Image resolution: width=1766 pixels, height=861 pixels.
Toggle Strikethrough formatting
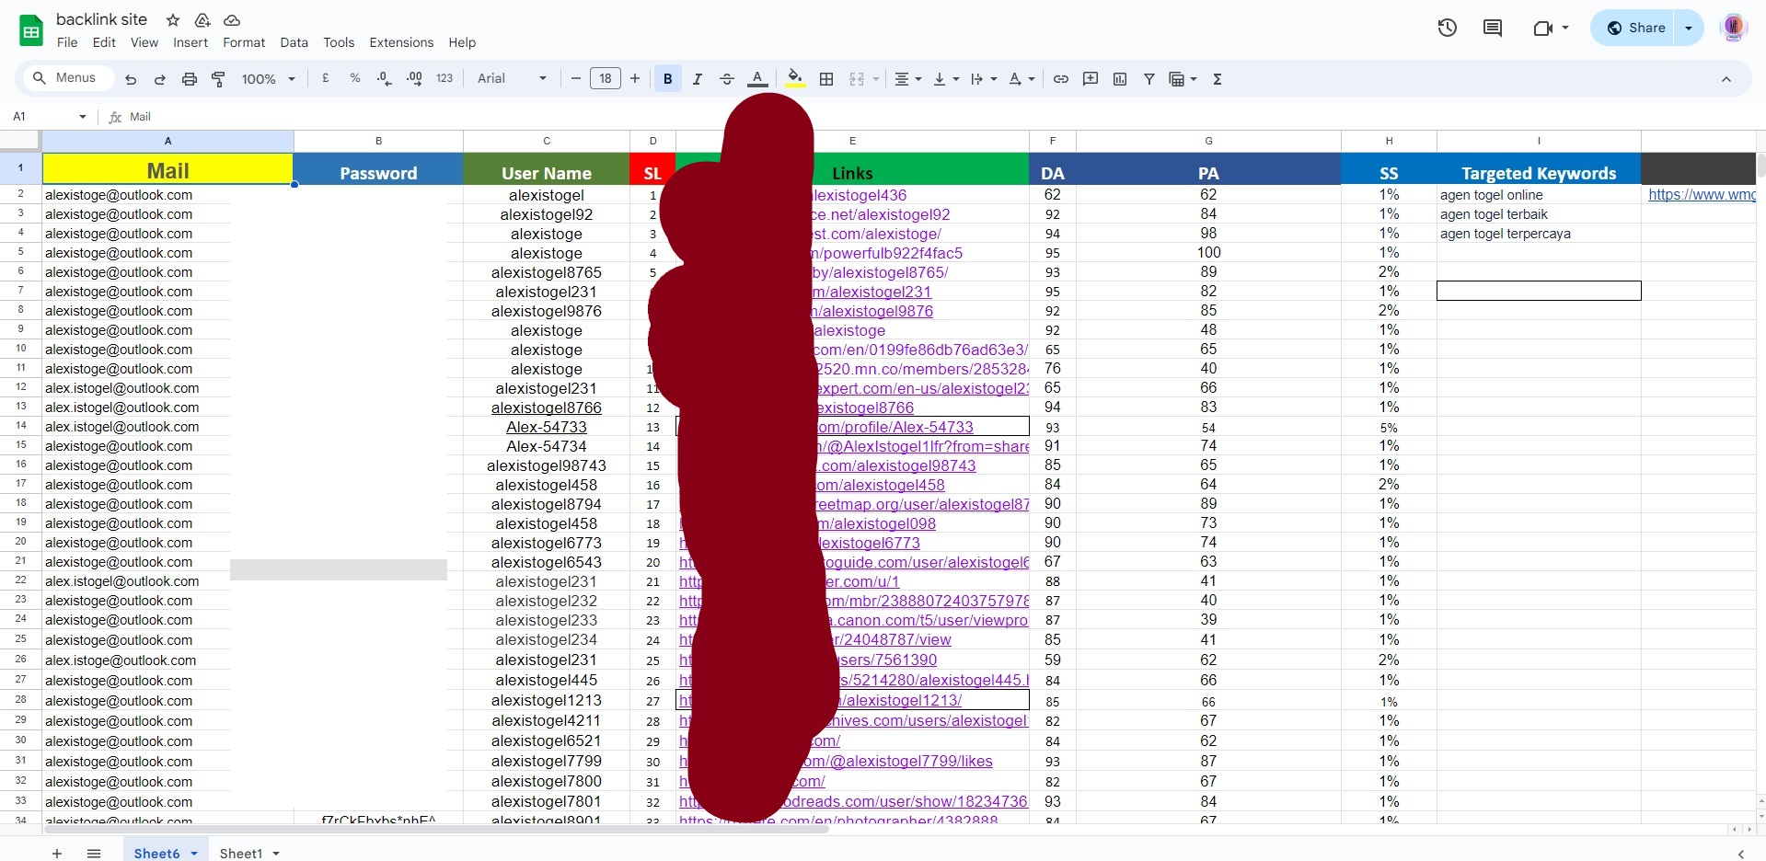click(727, 79)
